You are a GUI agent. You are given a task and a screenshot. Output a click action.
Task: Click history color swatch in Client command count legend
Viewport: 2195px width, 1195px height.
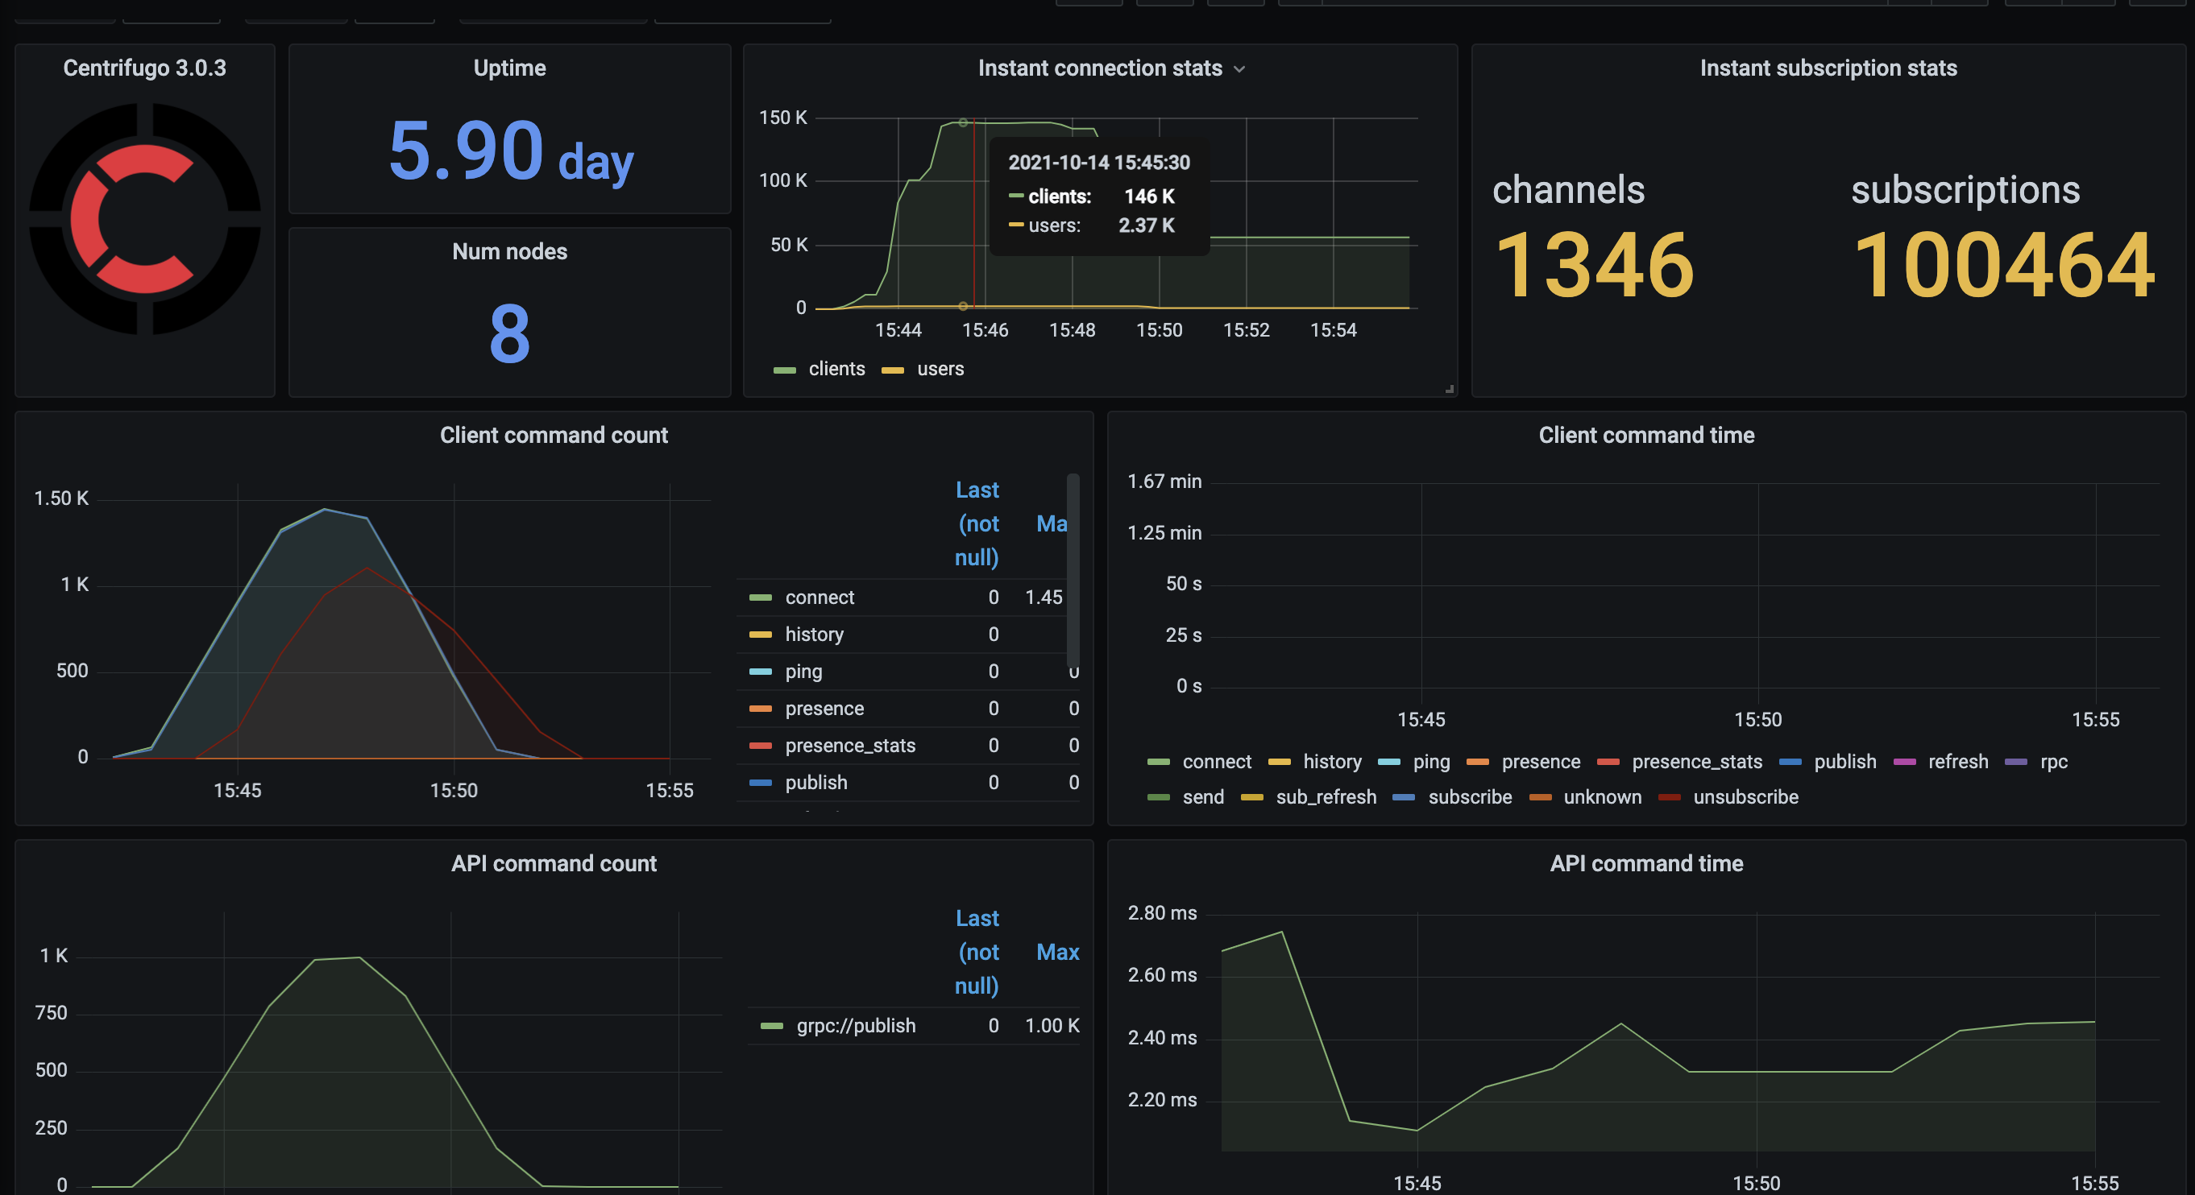tap(760, 635)
